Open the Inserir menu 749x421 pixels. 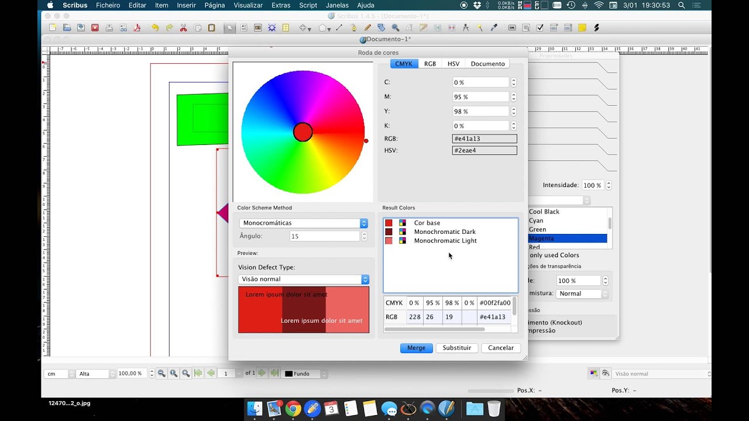click(186, 5)
